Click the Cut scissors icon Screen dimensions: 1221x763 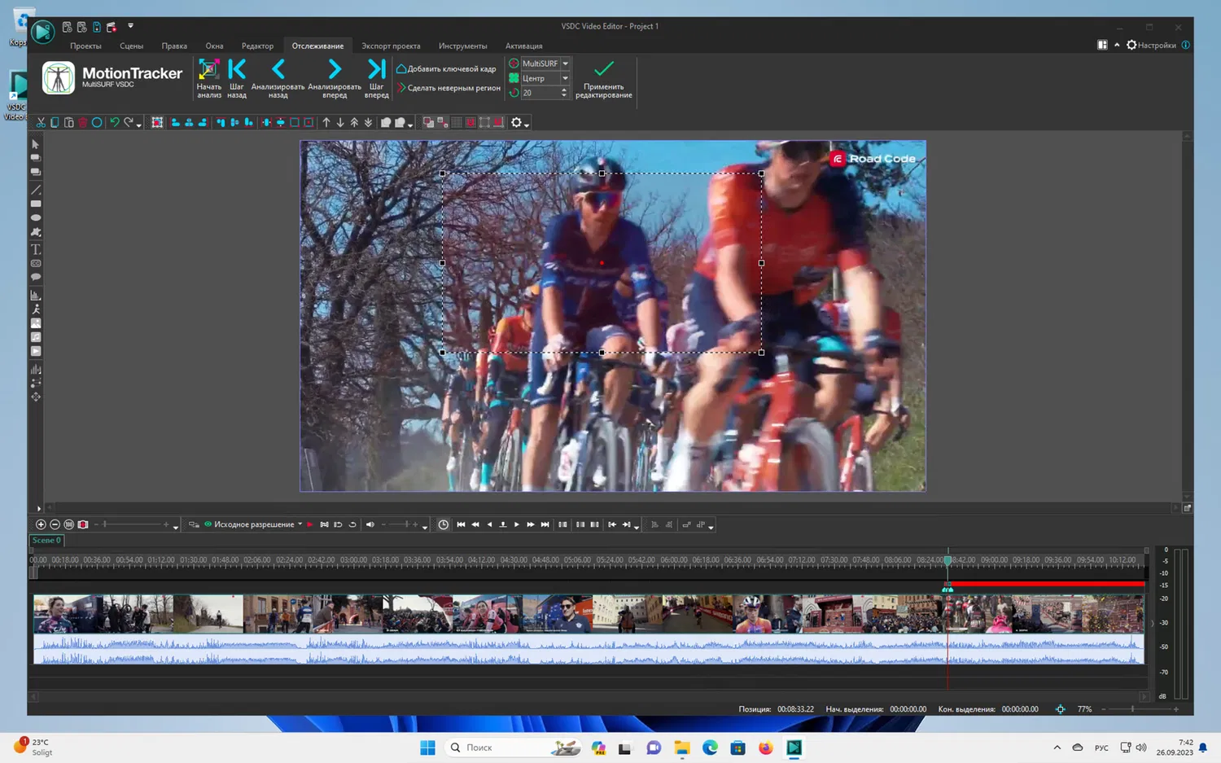click(x=41, y=122)
